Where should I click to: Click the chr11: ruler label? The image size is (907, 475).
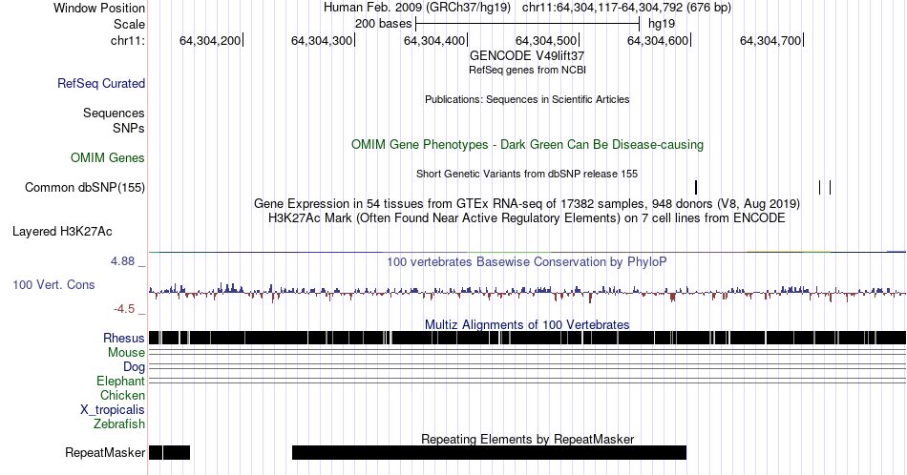[x=127, y=40]
